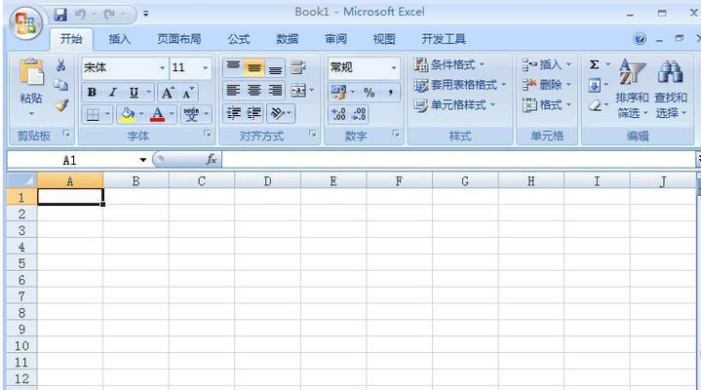Click the Name Box showing A1
Screen dimensions: 701x390
[70, 160]
